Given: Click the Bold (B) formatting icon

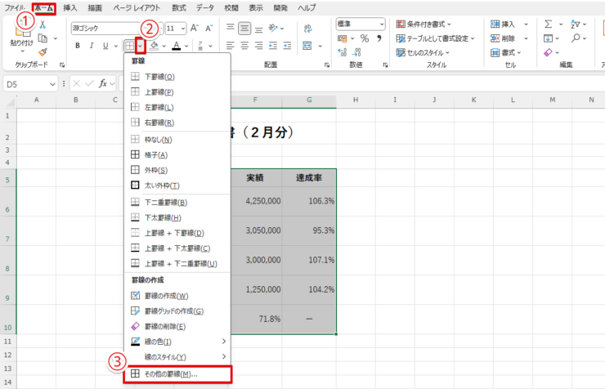Looking at the screenshot, I should click(78, 46).
